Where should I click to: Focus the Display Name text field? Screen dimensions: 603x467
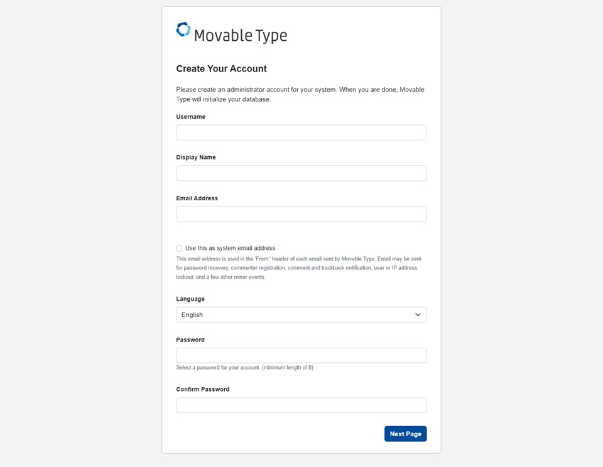(300, 173)
